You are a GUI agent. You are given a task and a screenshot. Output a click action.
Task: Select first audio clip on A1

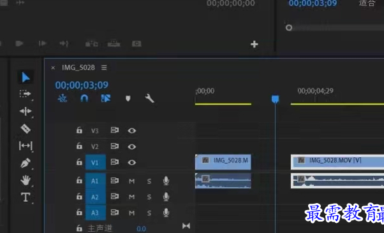(223, 181)
